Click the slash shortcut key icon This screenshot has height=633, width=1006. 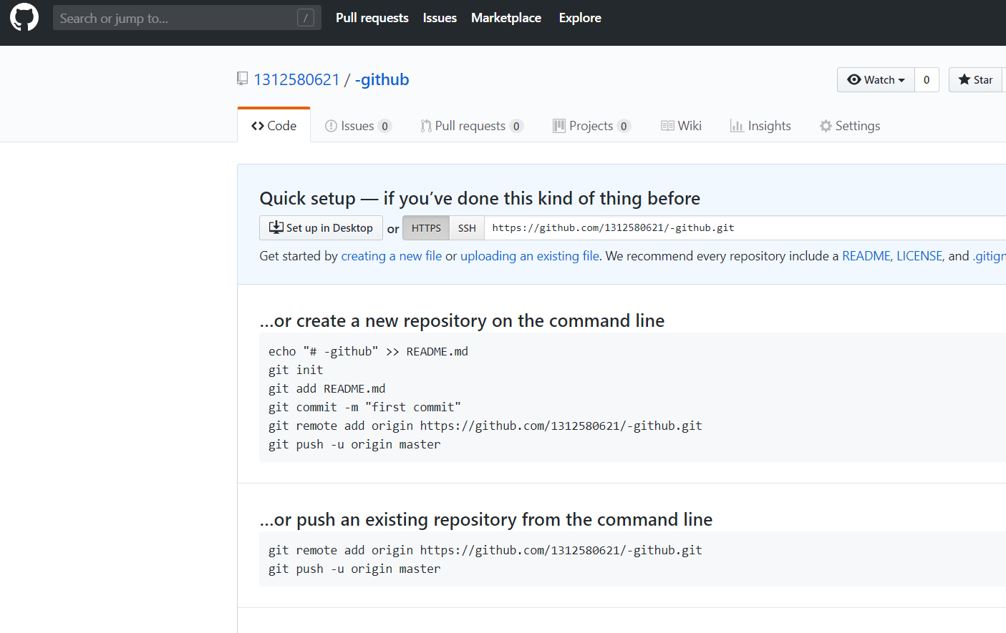click(306, 18)
